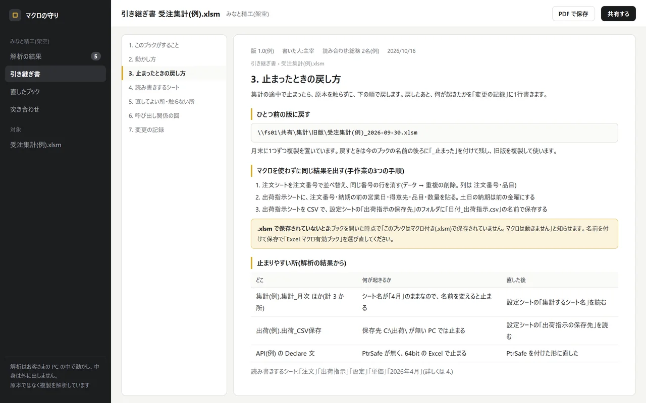Click cell 保存先 C:\出荷\ が無い PC では止まる

429,331
